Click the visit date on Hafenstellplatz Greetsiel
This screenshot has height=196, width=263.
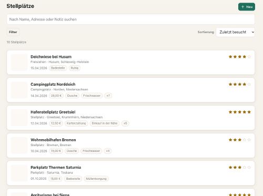[39, 123]
